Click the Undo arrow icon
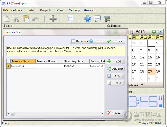This screenshot has width=167, height=127. 35,19
